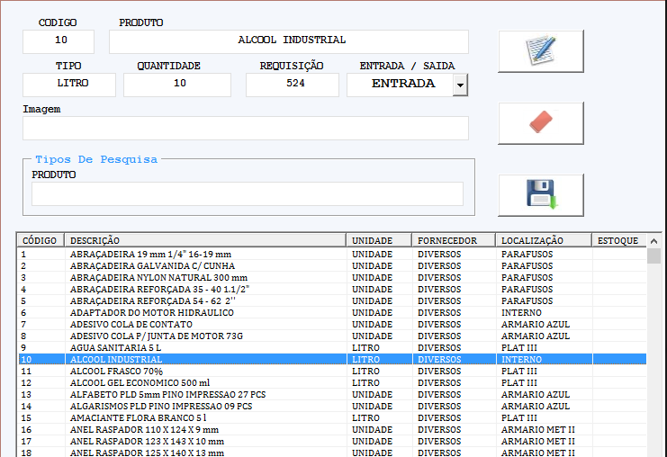Click the list scrollbar up arrow

[653, 241]
